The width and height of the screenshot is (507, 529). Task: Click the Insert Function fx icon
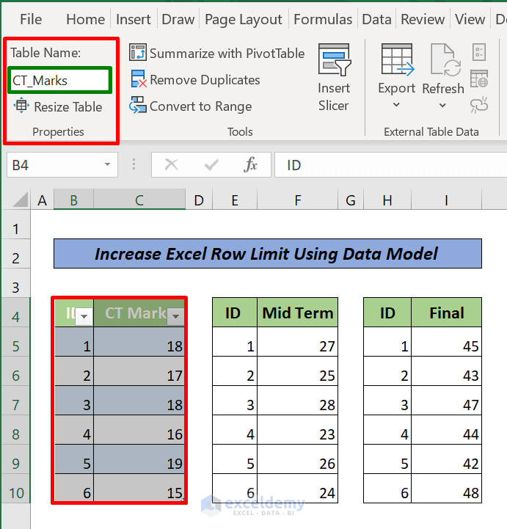pyautogui.click(x=251, y=165)
